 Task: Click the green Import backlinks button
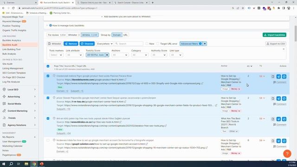click(x=274, y=35)
